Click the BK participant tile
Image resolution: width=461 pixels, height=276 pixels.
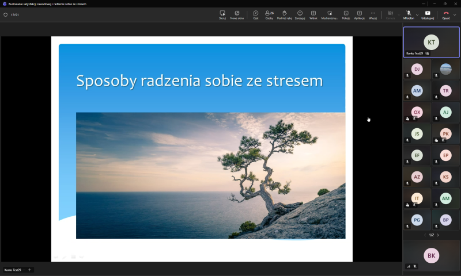[431, 255]
